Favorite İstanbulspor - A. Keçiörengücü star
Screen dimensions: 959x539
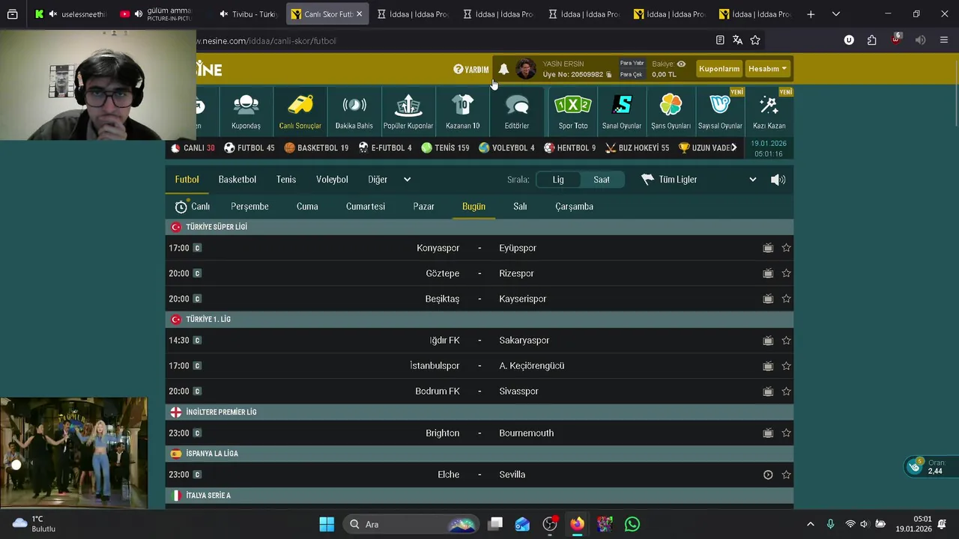(786, 366)
